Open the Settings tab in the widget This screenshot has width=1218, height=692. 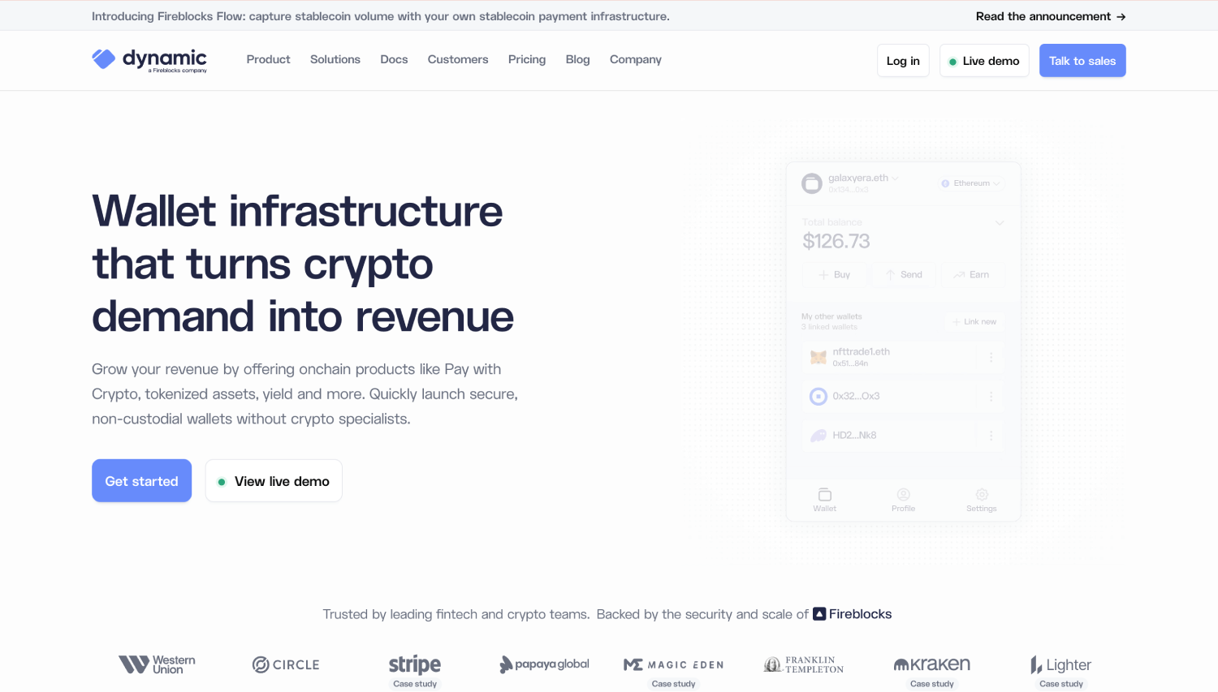pyautogui.click(x=982, y=500)
